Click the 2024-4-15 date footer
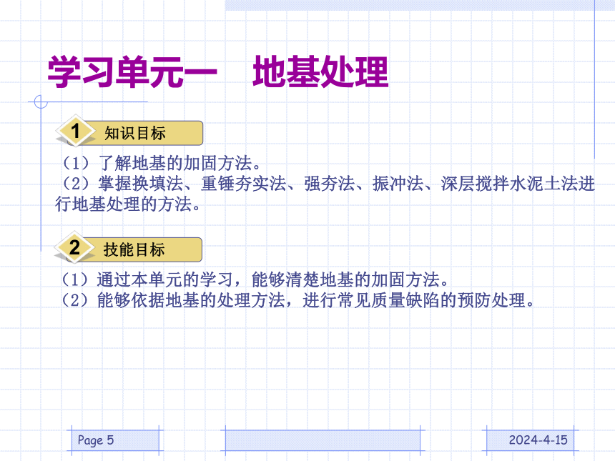This screenshot has width=615, height=461. pos(530,440)
